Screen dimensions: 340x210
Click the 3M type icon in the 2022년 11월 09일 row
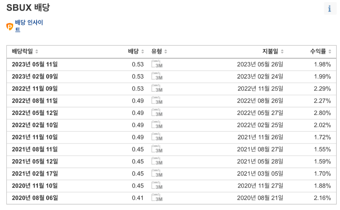pos(157,88)
